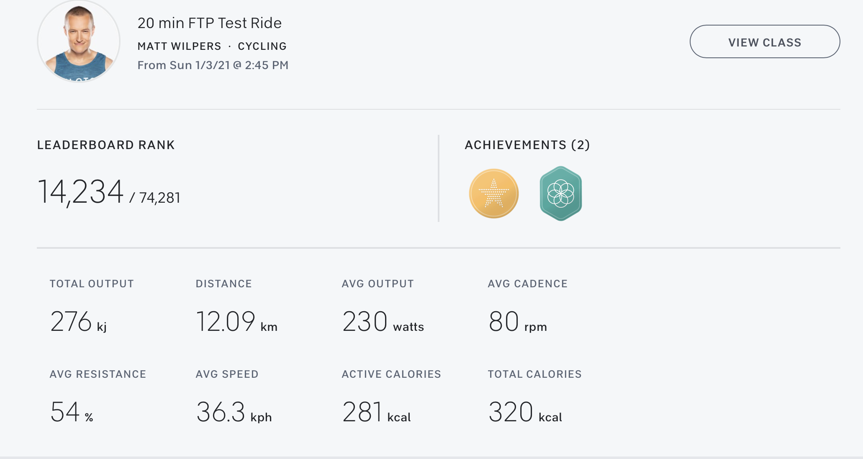Click the Leaderboard Rank heading
Image resolution: width=863 pixels, height=459 pixels.
click(106, 145)
